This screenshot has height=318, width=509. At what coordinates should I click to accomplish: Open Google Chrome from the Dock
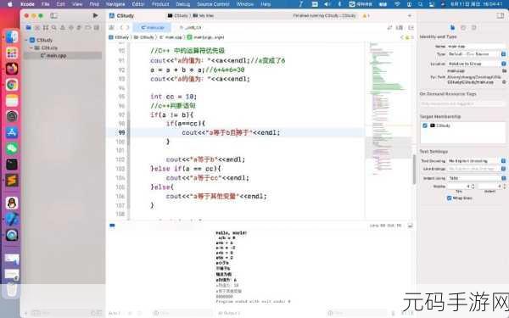click(12, 85)
